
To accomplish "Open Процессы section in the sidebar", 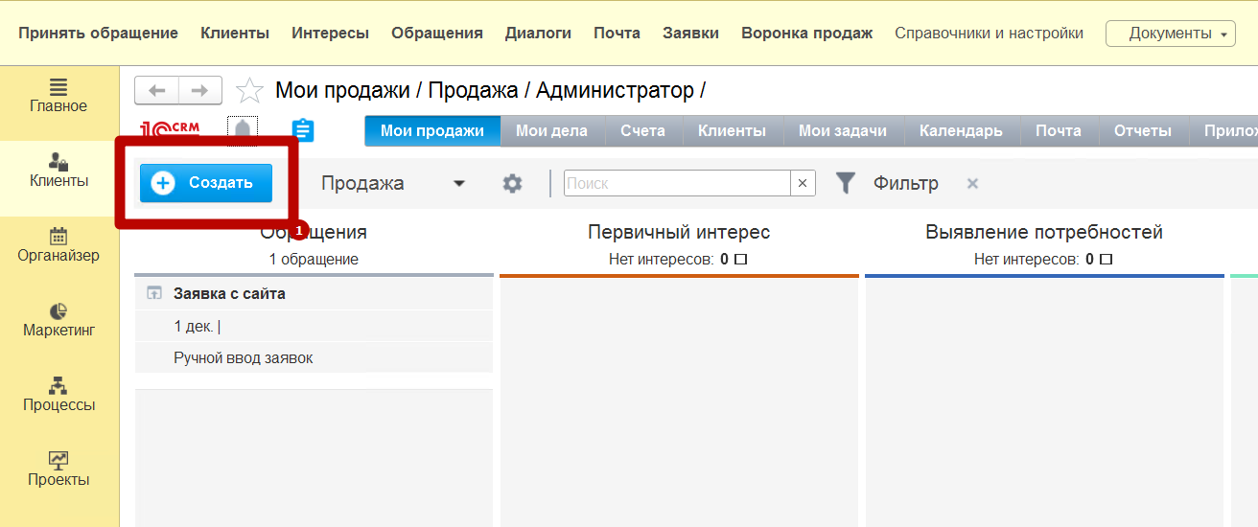I will 59,395.
